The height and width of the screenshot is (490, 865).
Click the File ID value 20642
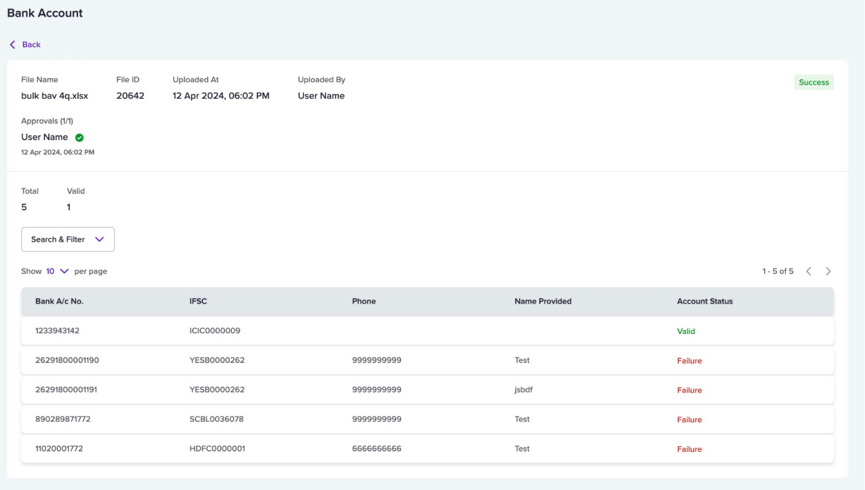pyautogui.click(x=130, y=95)
